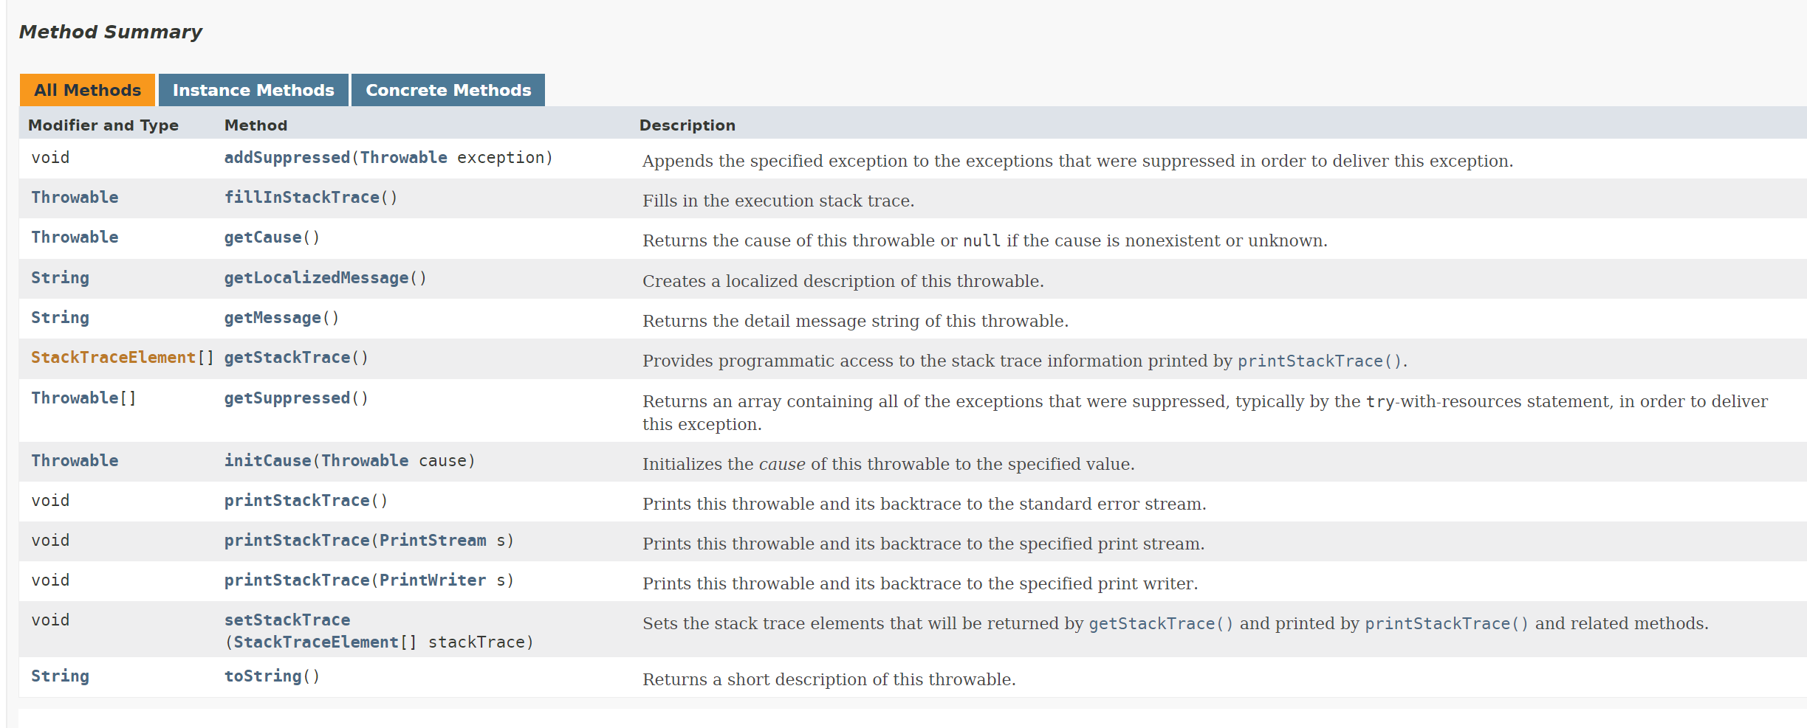The height and width of the screenshot is (728, 1807).
Task: Click the StackTraceElement return type link
Action: [113, 358]
